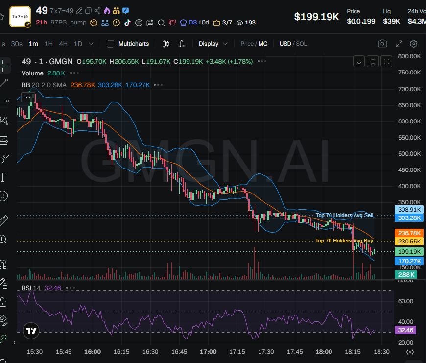The image size is (426, 363).
Task: Open more options for RSI indicator
Action: point(71,288)
